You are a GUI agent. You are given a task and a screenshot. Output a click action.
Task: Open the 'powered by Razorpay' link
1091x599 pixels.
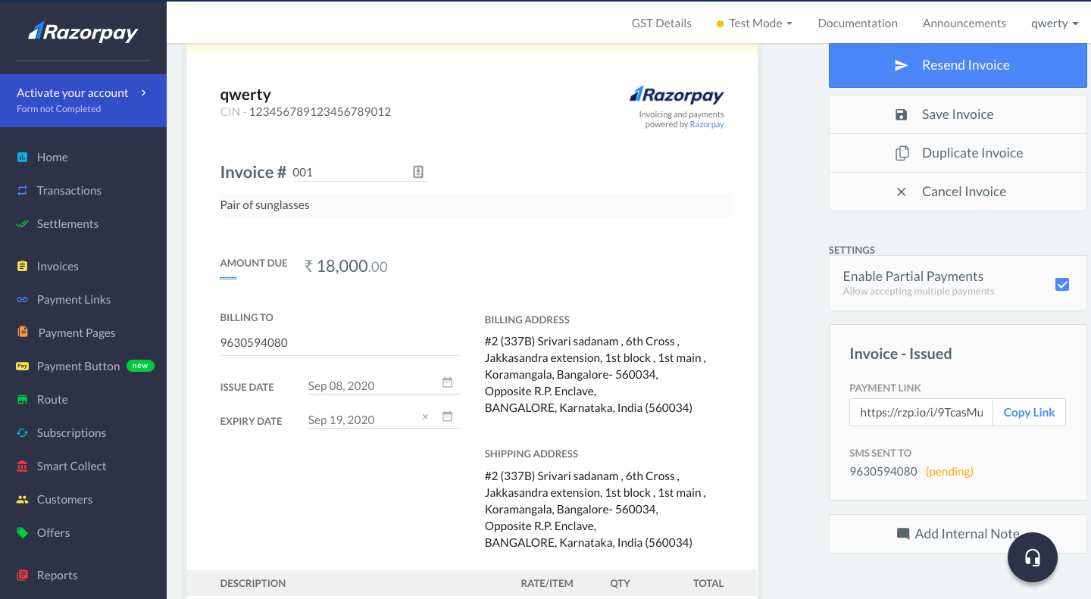point(707,124)
